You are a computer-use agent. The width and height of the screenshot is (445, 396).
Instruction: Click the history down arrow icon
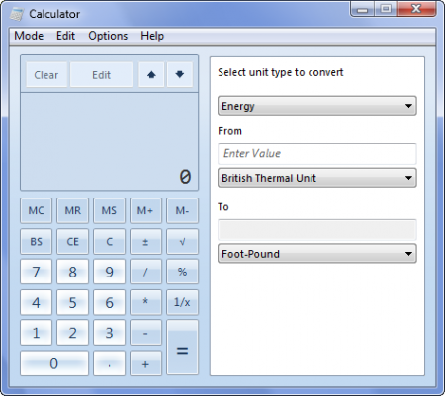tap(180, 75)
